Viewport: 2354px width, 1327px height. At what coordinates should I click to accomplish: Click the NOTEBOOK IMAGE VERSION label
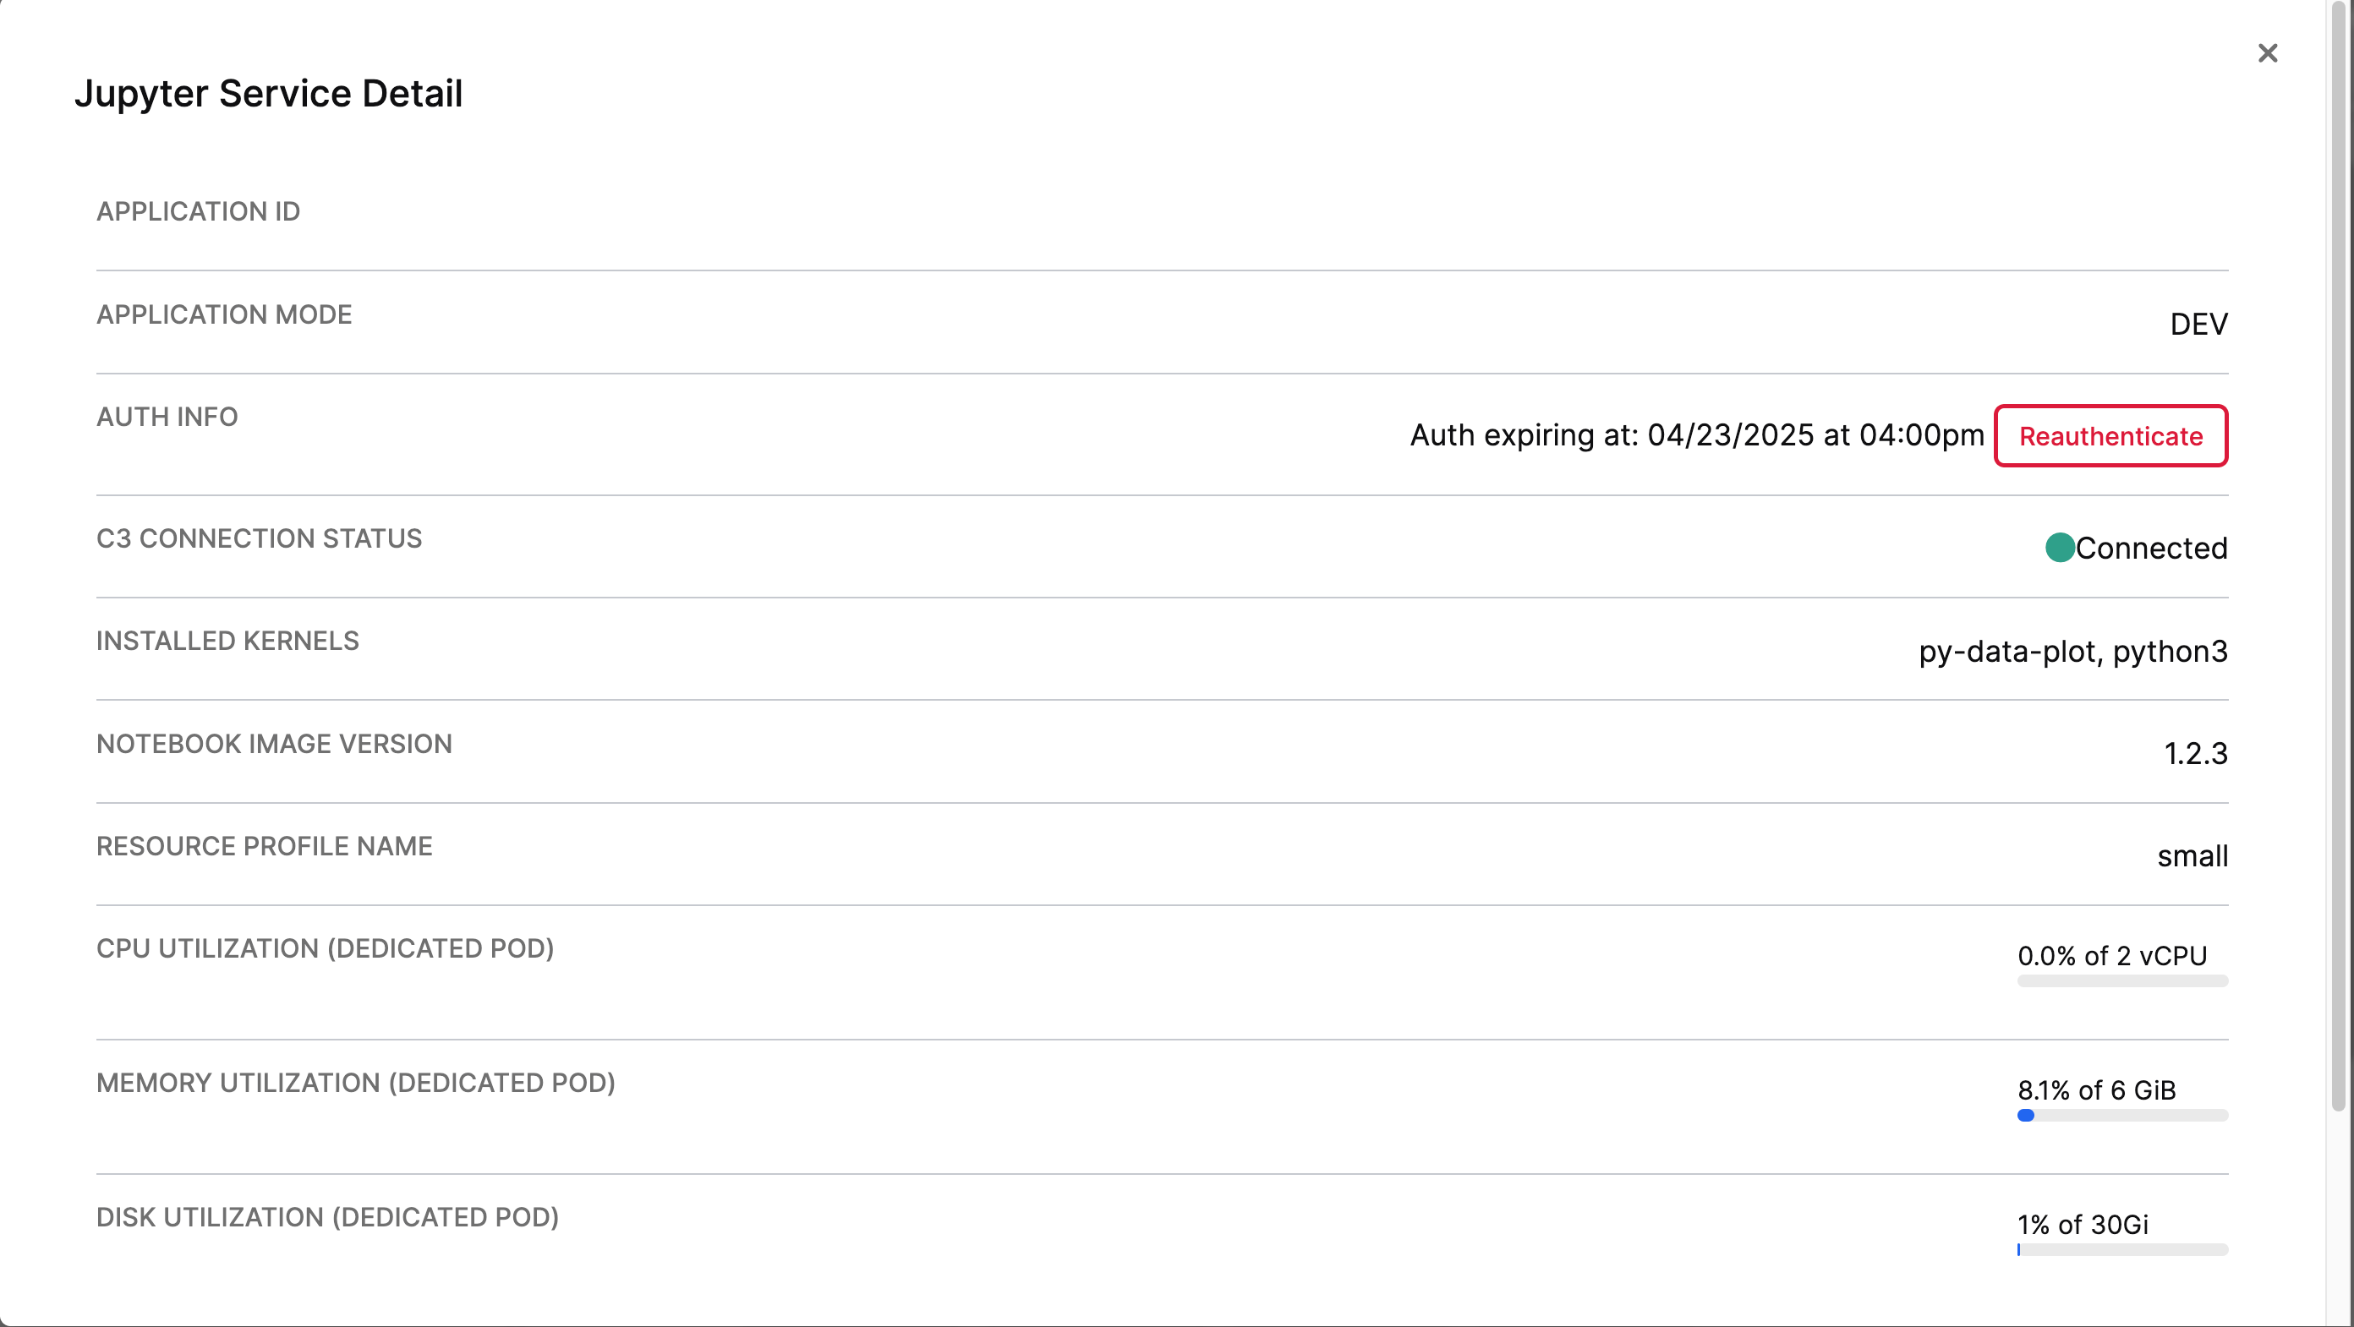(273, 744)
